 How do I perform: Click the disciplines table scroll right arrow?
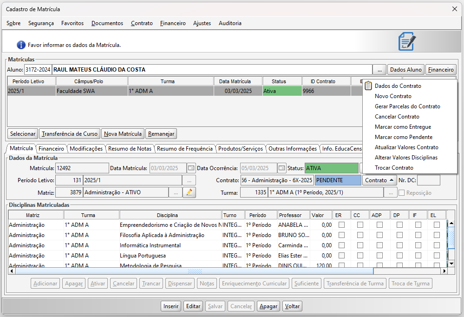click(444, 271)
